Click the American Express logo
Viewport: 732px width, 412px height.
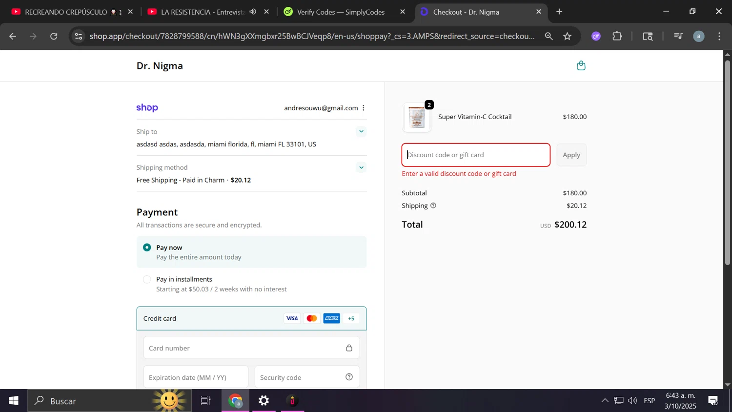point(331,318)
